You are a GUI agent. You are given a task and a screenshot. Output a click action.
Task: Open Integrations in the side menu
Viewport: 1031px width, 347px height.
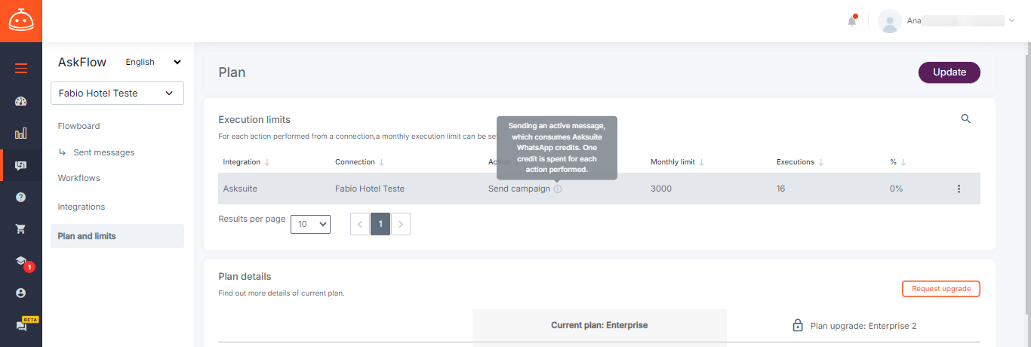pyautogui.click(x=82, y=207)
